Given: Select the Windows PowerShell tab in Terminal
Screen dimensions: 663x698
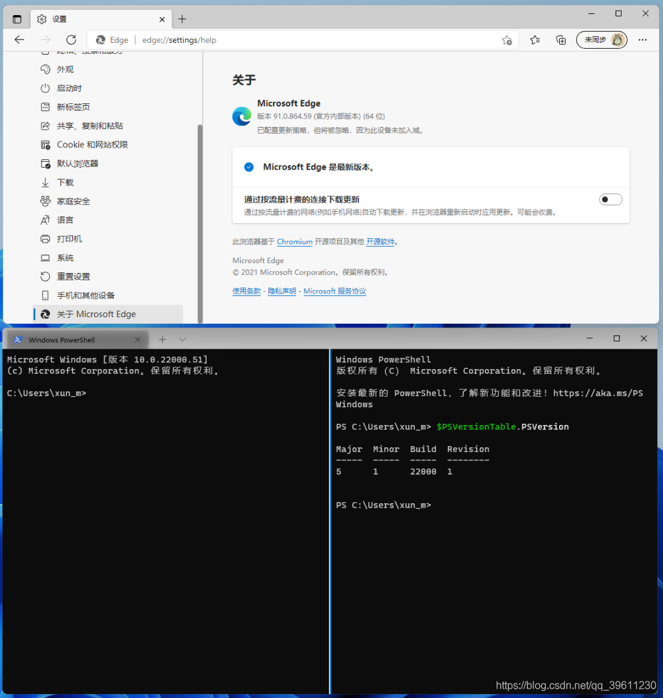Looking at the screenshot, I should [78, 339].
